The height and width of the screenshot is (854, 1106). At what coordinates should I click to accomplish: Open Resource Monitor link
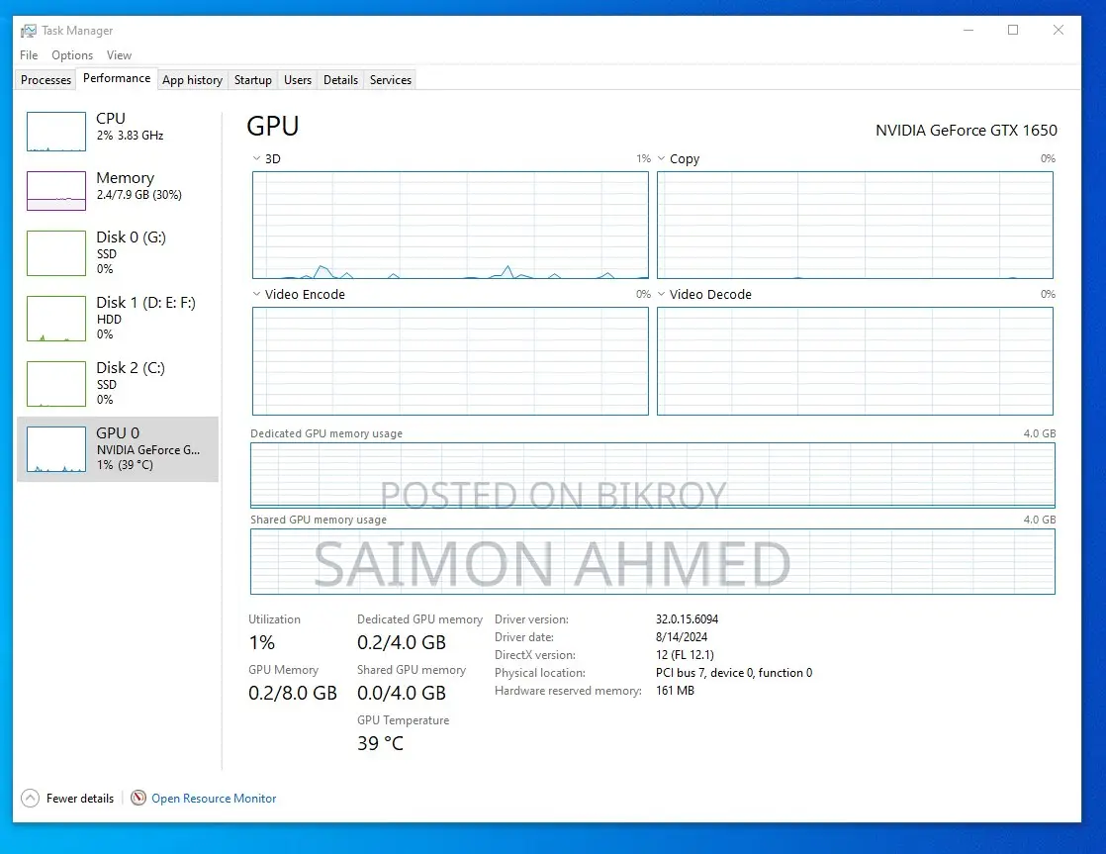pyautogui.click(x=214, y=799)
